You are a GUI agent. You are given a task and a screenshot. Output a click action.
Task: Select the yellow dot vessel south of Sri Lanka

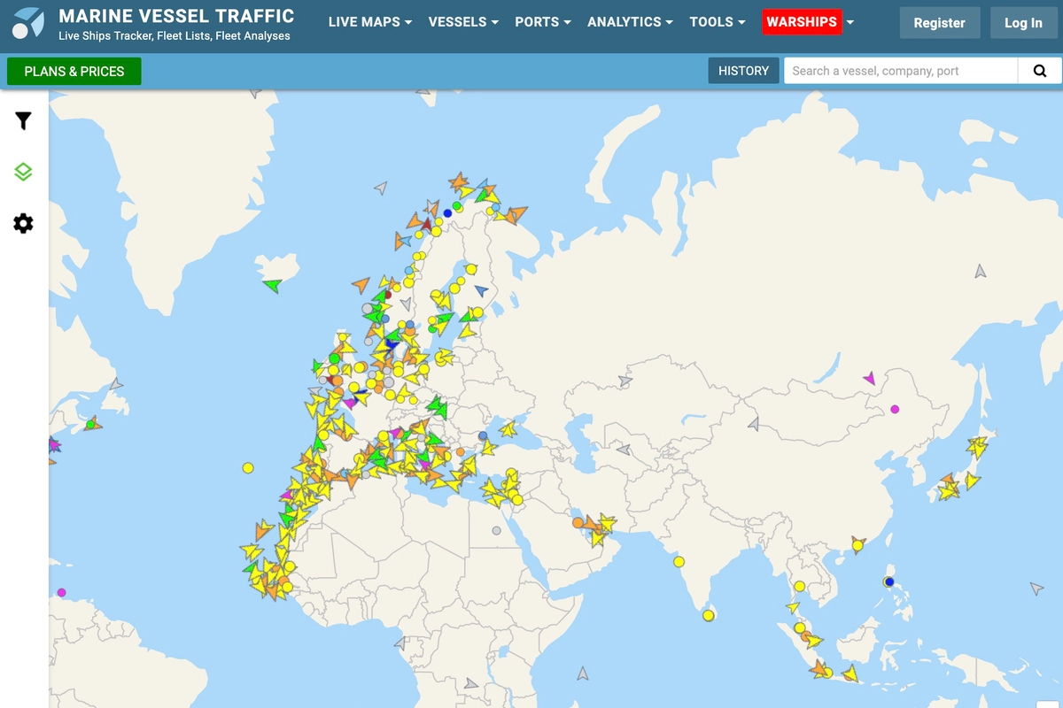tap(708, 615)
